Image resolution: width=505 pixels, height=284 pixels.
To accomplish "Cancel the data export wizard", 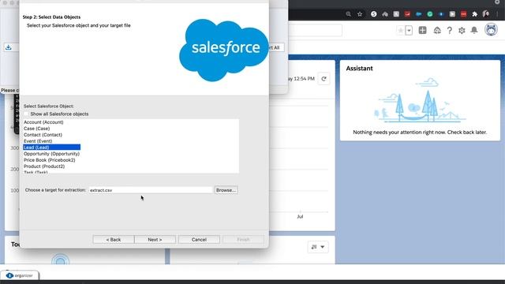I will [199, 240].
